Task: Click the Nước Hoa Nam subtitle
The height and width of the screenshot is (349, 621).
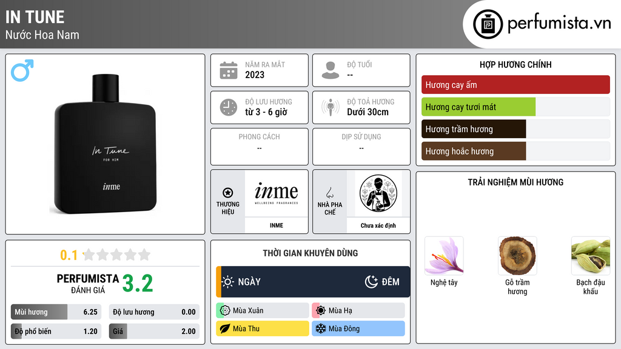Action: point(42,35)
